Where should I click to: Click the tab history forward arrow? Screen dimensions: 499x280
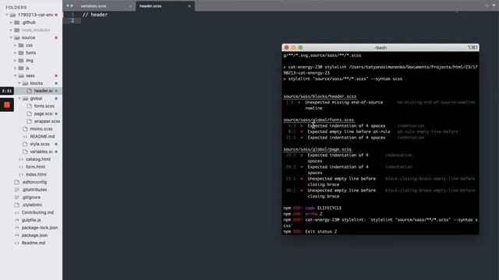[x=72, y=5]
